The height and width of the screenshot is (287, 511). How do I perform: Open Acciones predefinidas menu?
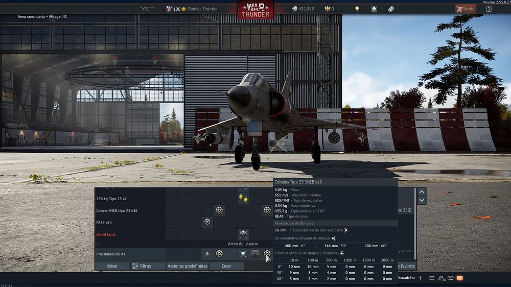[188, 266]
